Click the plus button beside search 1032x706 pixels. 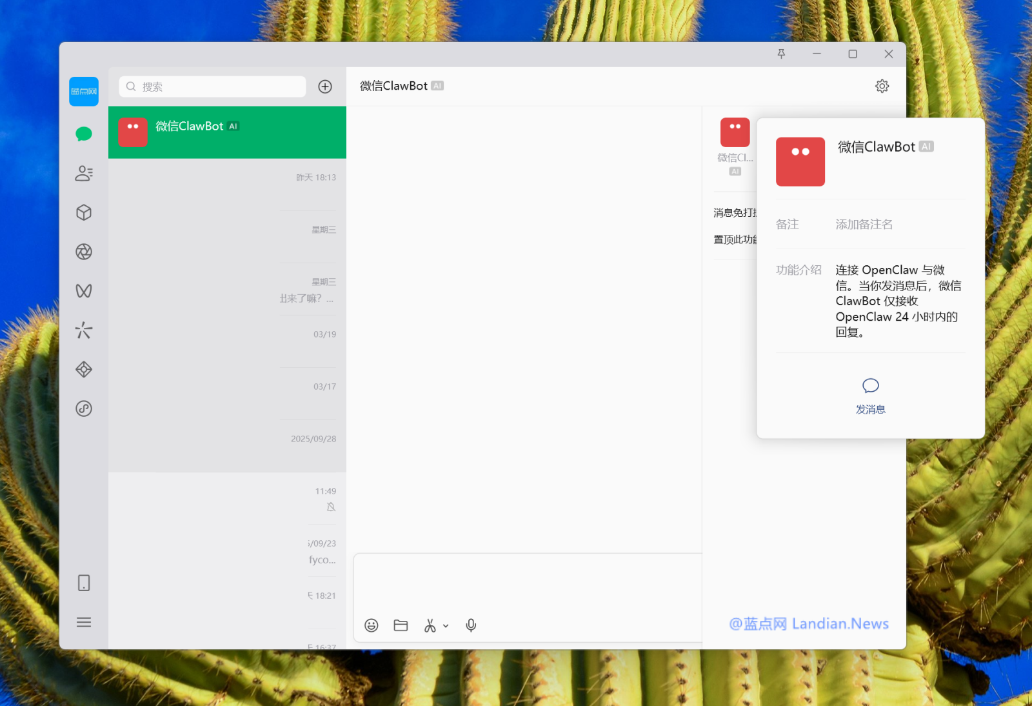coord(325,86)
